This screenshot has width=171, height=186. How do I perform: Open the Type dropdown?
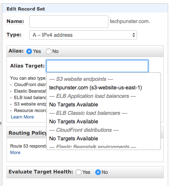click(83, 35)
